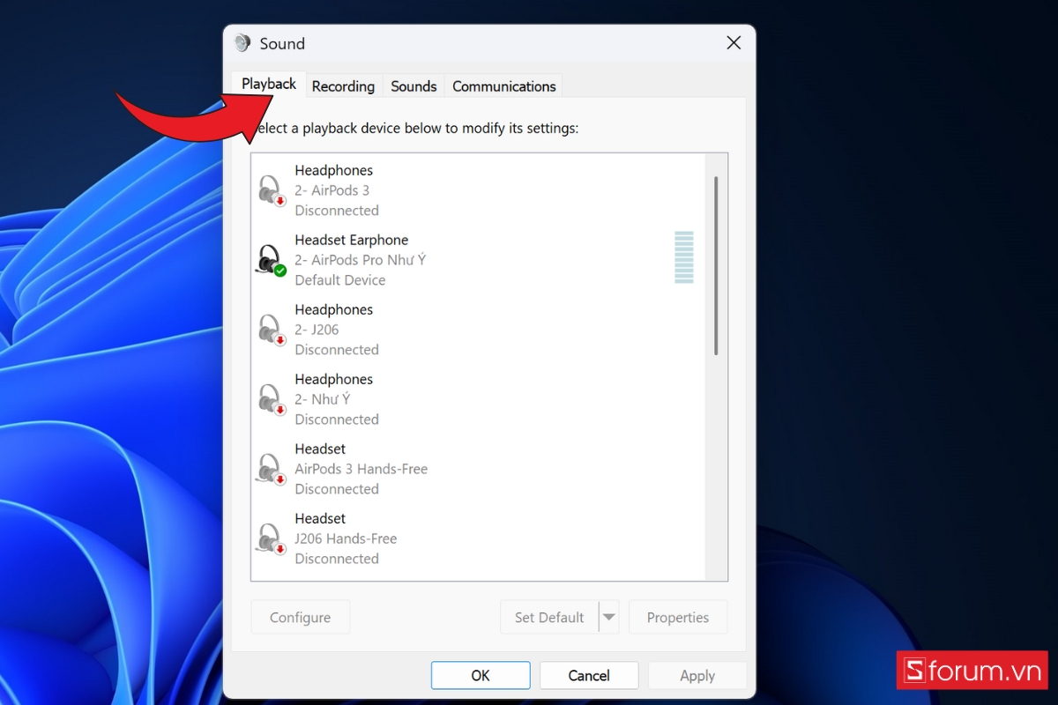1058x705 pixels.
Task: Click the J206 Hands-Free headset icon
Action: 271,538
